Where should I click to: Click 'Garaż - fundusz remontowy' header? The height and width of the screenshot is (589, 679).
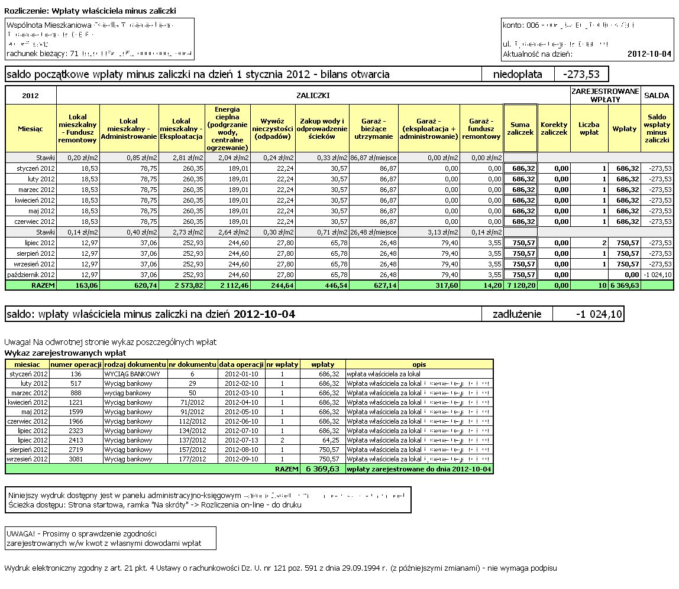pos(481,128)
